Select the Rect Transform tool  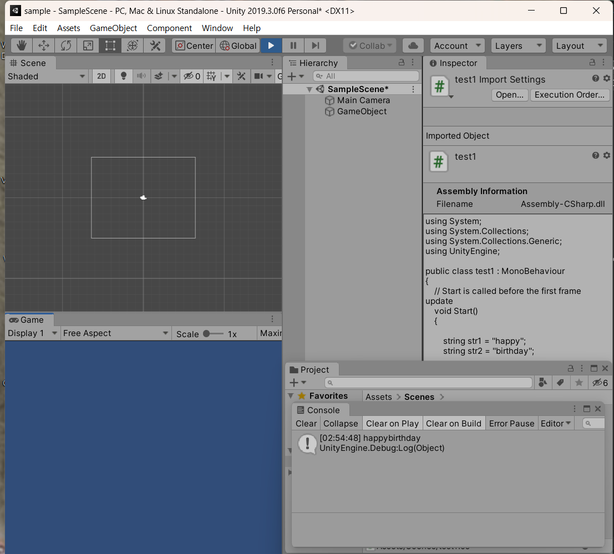110,46
